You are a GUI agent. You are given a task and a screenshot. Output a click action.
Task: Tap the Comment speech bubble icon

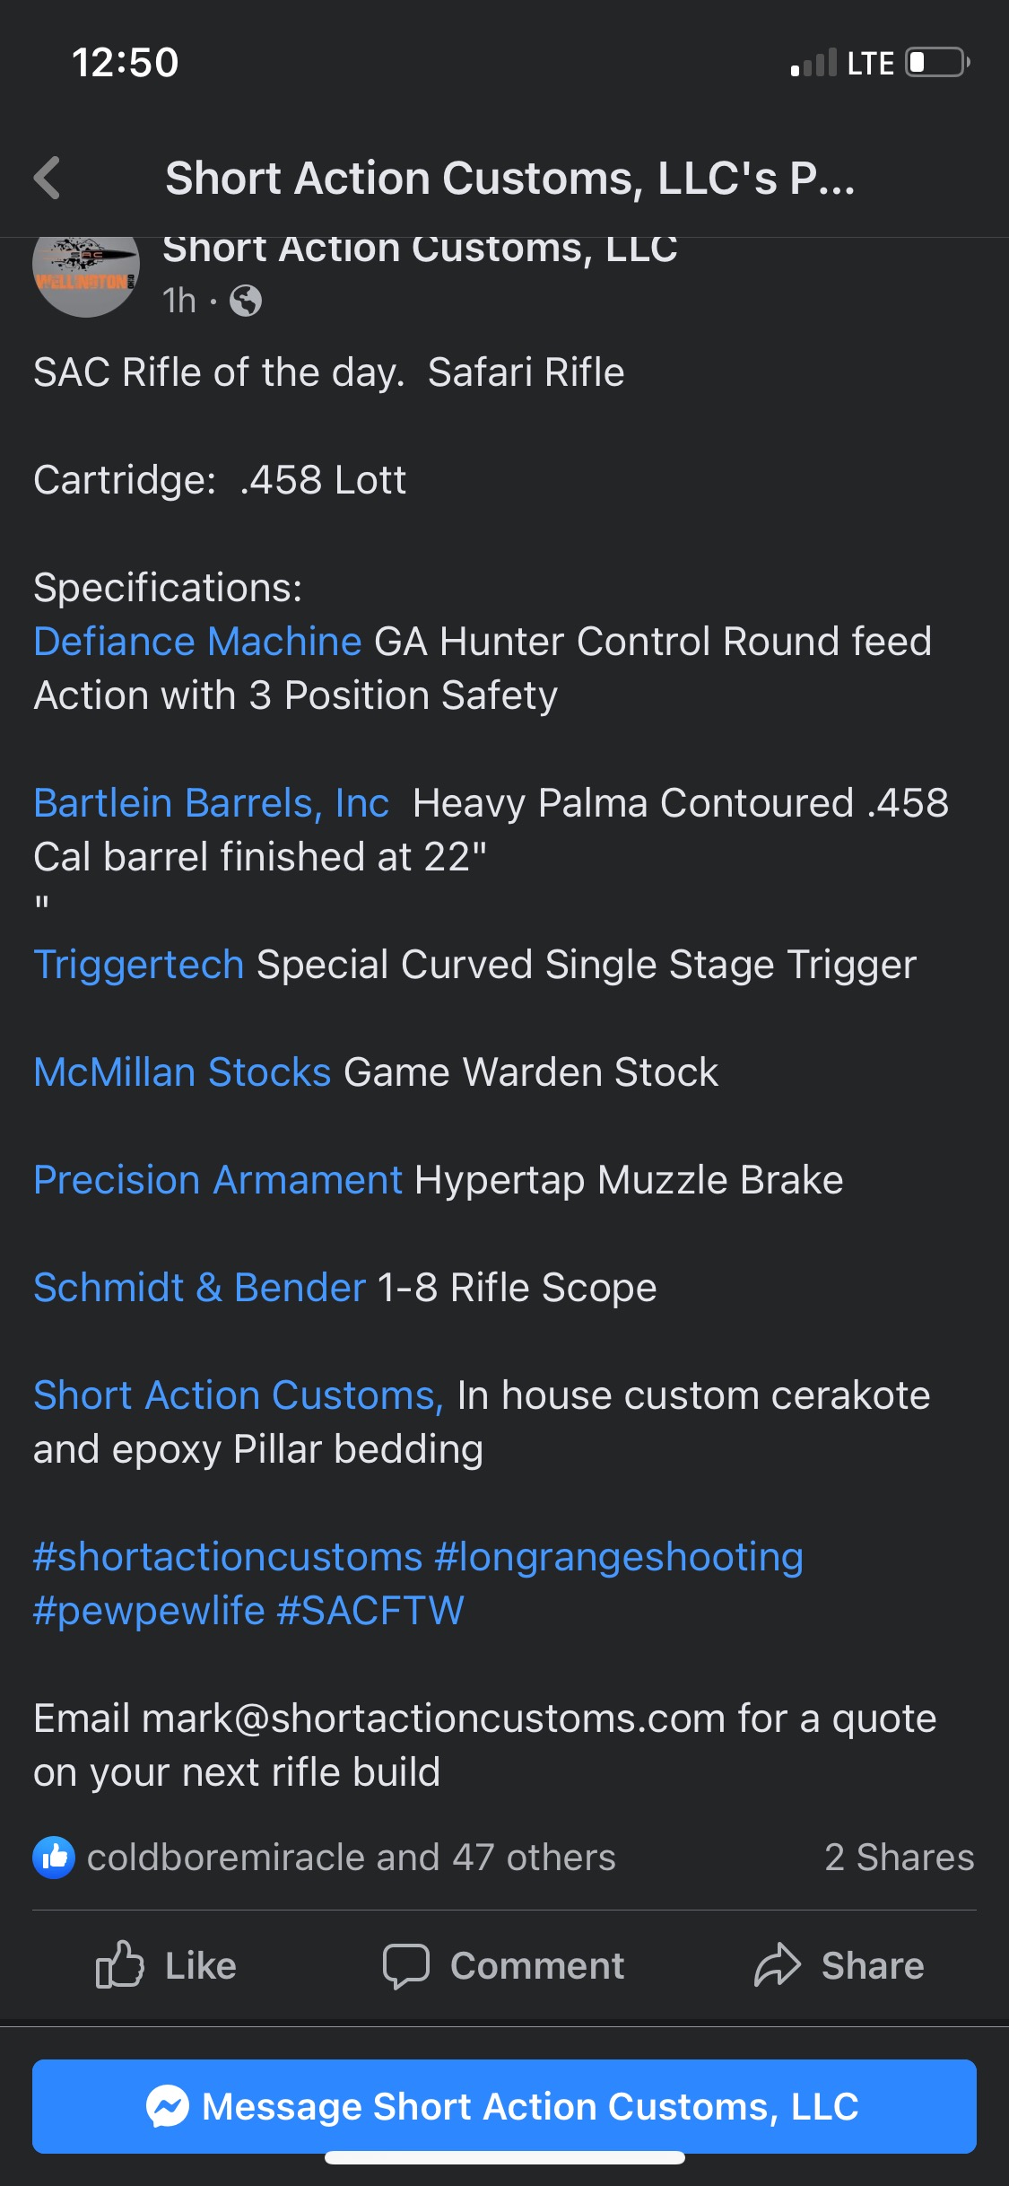point(405,1965)
